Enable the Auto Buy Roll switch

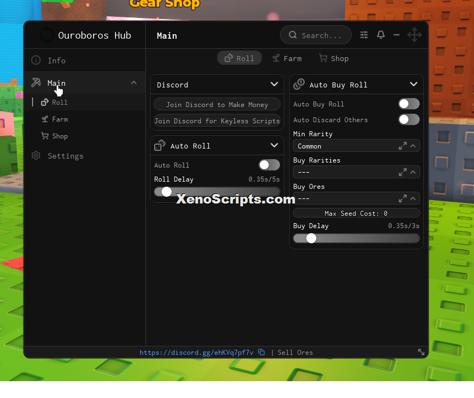[409, 104]
